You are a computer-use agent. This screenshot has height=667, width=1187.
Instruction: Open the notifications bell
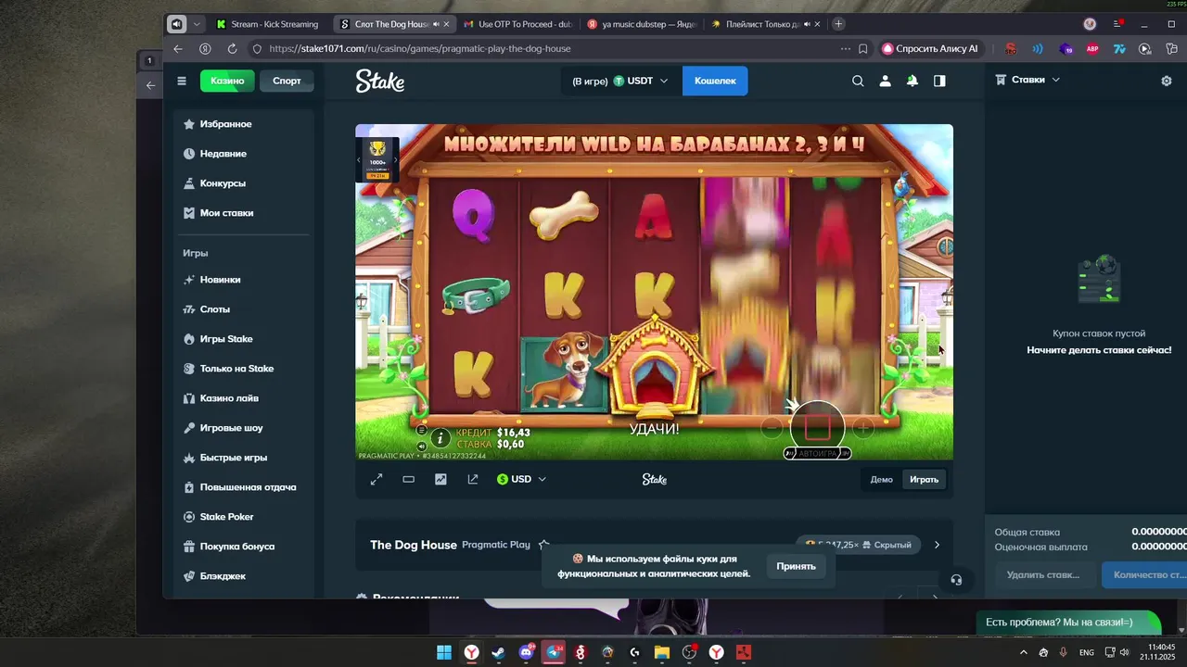(x=913, y=81)
